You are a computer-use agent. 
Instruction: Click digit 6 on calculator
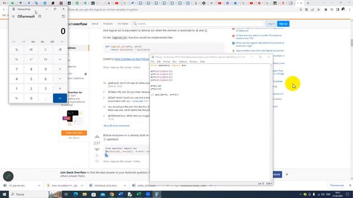pos(45,79)
